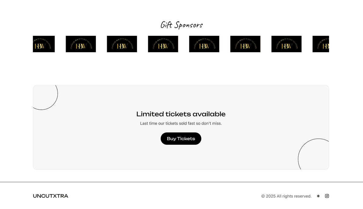363x209 pixels.
Task: Click the cropped sponsor logo at far left
Action: [x=44, y=44]
